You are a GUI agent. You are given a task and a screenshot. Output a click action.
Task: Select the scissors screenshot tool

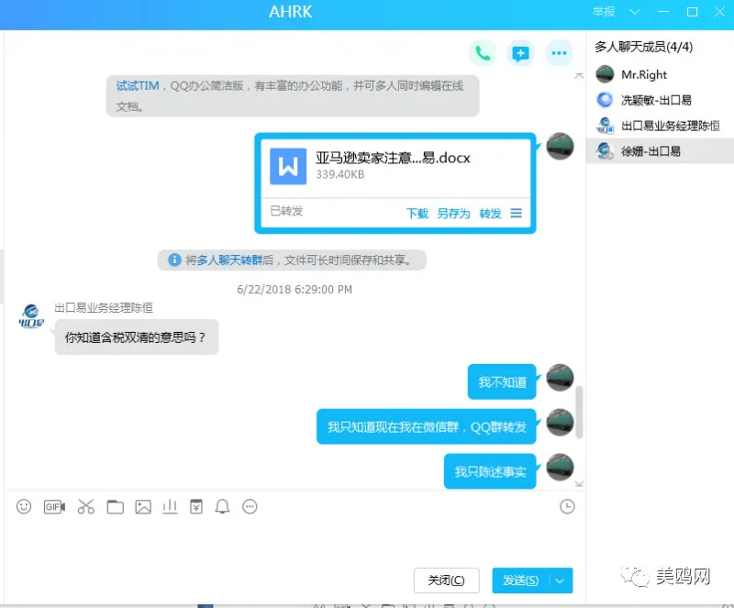[x=85, y=506]
